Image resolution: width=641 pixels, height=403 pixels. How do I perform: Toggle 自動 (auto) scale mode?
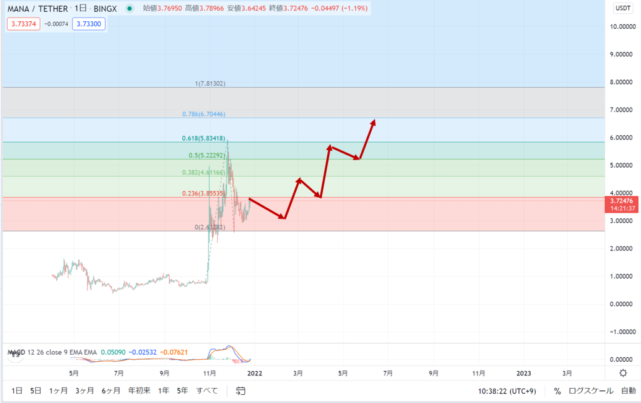628,391
